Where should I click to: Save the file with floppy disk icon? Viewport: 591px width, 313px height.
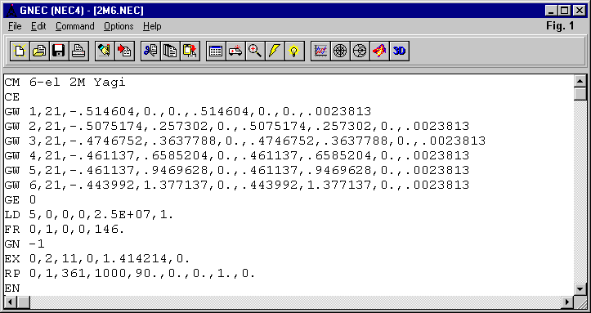(59, 51)
